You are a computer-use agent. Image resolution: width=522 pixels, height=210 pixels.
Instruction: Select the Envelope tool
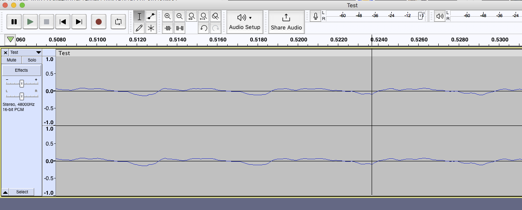click(151, 17)
